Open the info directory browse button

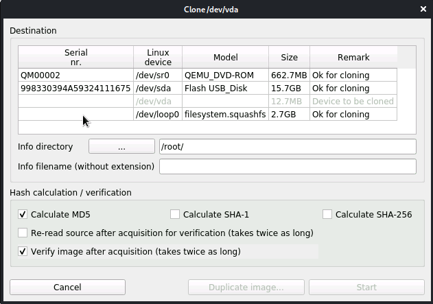point(121,147)
